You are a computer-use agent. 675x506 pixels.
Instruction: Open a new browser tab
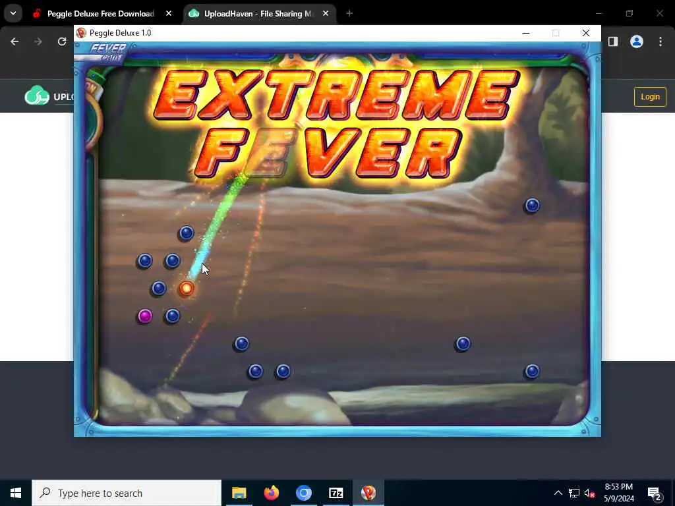coord(349,14)
